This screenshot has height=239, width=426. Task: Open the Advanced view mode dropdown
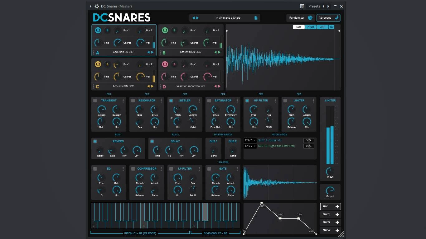328,18
